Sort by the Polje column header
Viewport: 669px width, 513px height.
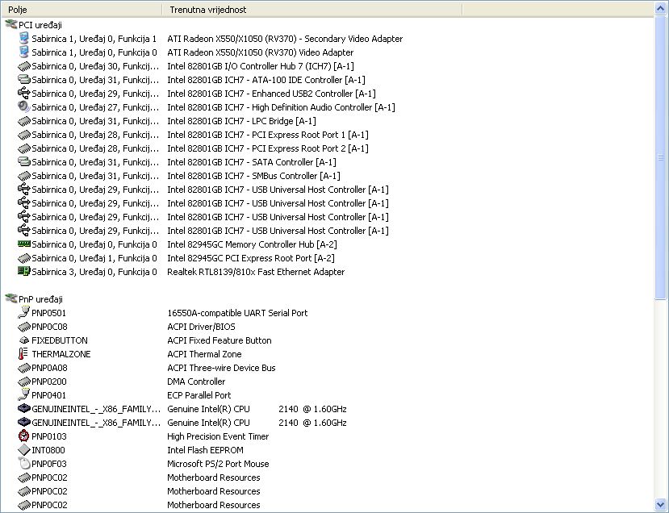pyautogui.click(x=81, y=10)
